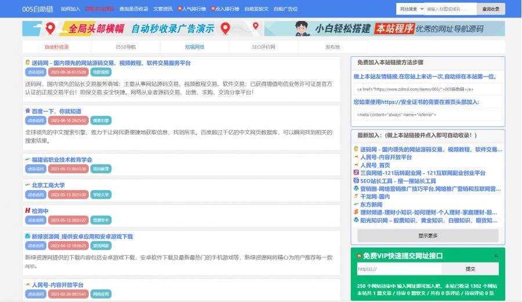Open sidebar link 千龙网-国内
The width and height of the screenshot is (522, 302).
(x=375, y=197)
